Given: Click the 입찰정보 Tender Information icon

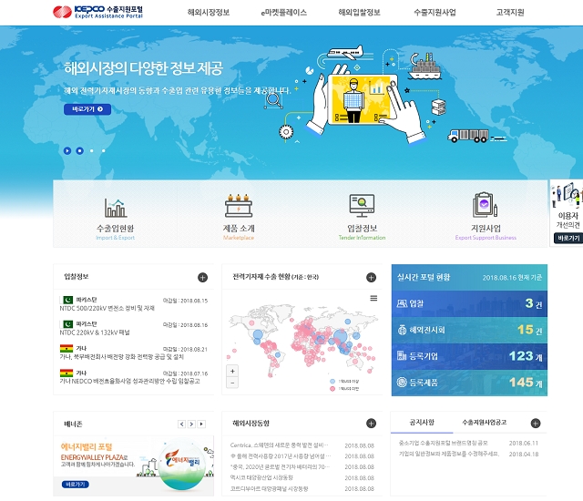Looking at the screenshot, I should (x=361, y=217).
